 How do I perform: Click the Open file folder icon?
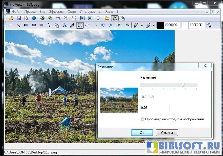pos(11,18)
